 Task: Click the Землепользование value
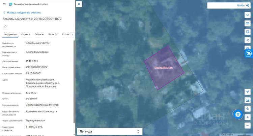click(x=37, y=52)
